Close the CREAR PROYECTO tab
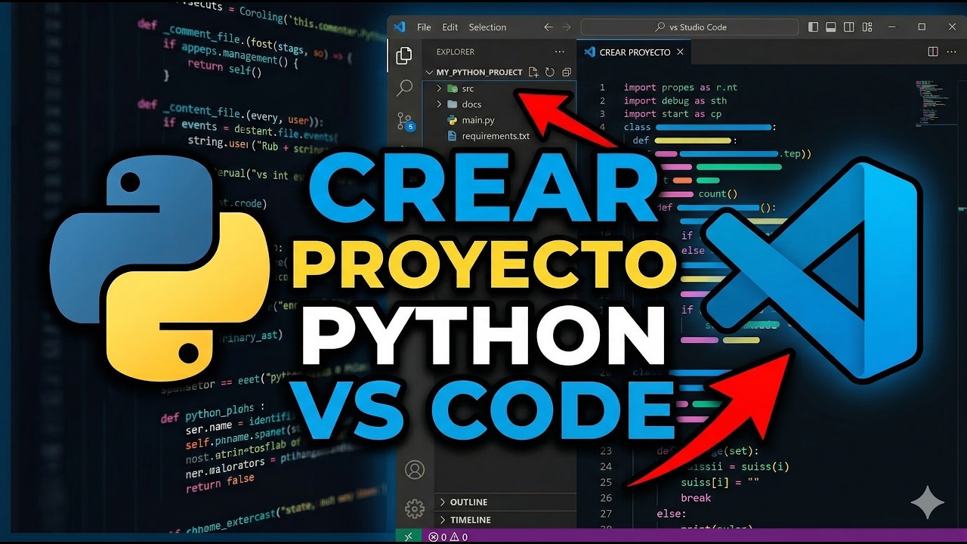 coord(680,52)
